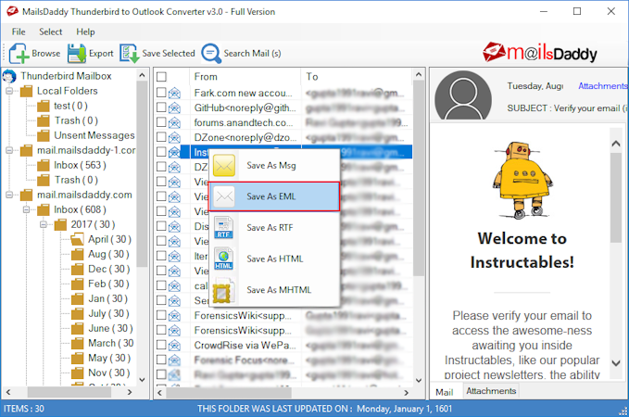Switch to the Mail tab
This screenshot has height=417, width=629.
[x=445, y=392]
